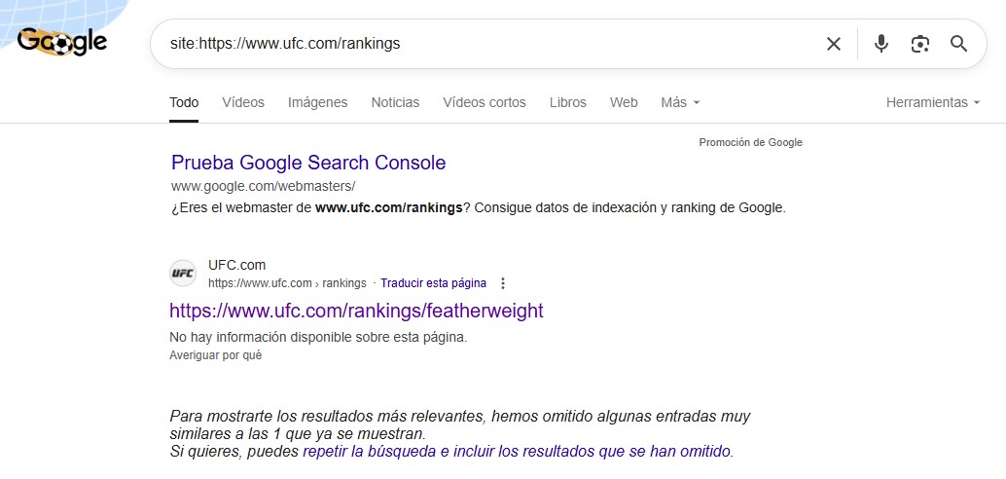
Task: Click the Google doodle logo
Action: [62, 42]
